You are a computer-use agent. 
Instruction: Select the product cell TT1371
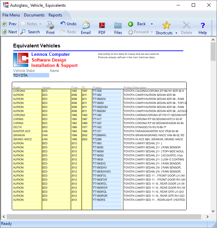(107, 131)
